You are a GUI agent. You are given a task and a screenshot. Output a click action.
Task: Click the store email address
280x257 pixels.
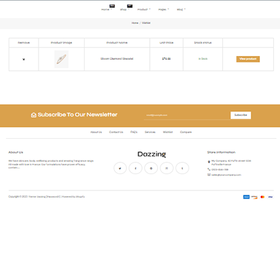226,175
